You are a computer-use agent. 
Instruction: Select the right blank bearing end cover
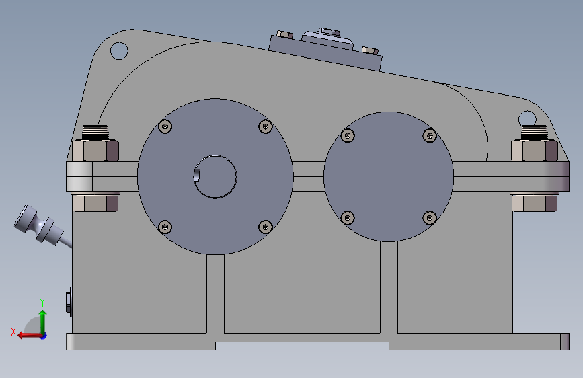coord(389,177)
